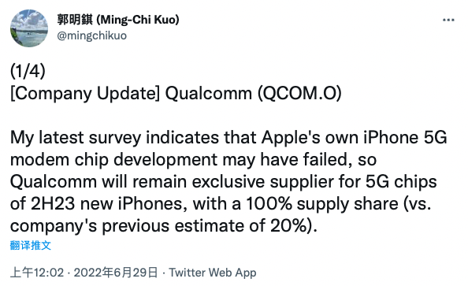
Task: Click the (1/4) thread counter text
Action: tap(28, 72)
